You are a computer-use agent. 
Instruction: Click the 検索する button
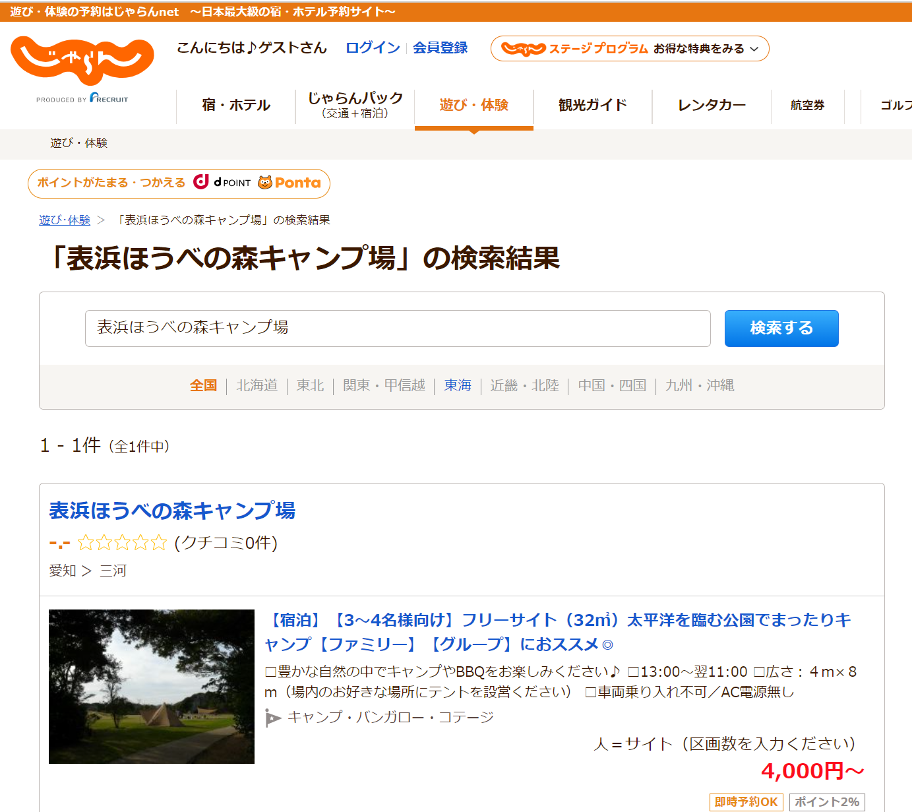click(x=781, y=328)
